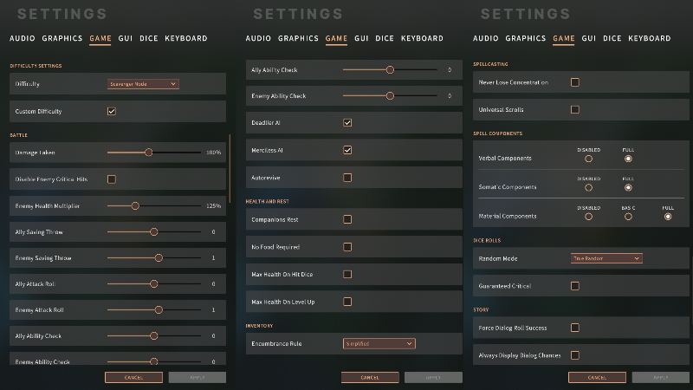Uncheck the Deadlier AI option
693x390 pixels.
pos(347,122)
